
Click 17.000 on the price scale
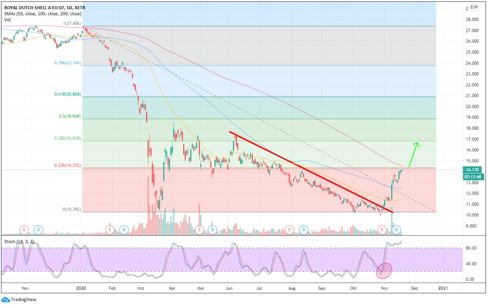(x=472, y=139)
